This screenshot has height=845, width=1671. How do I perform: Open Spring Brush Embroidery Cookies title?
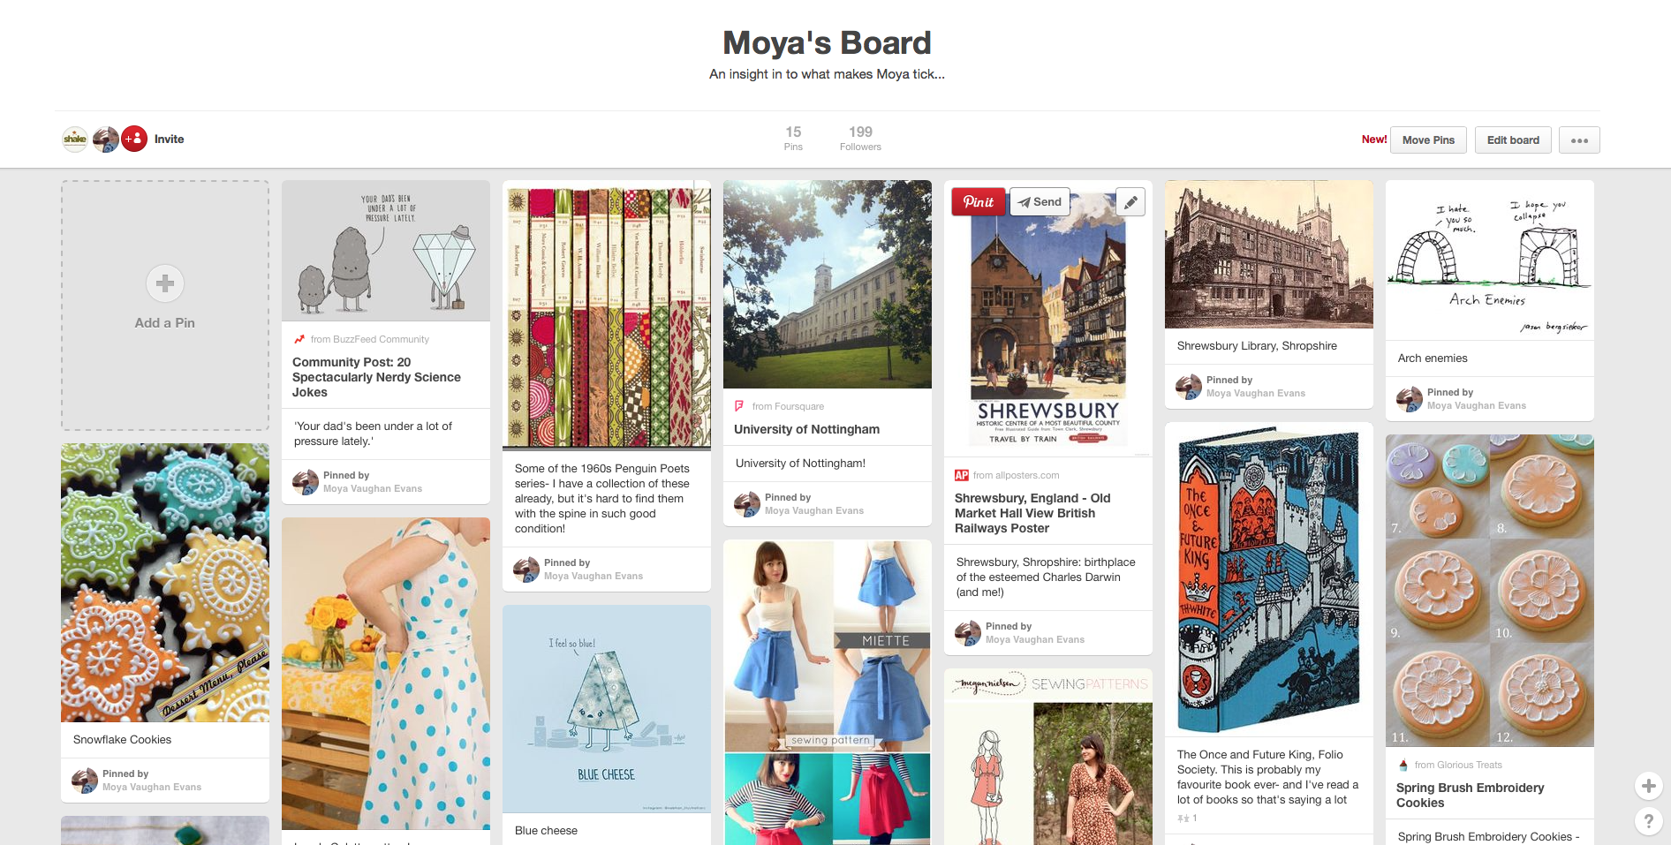click(x=1471, y=795)
